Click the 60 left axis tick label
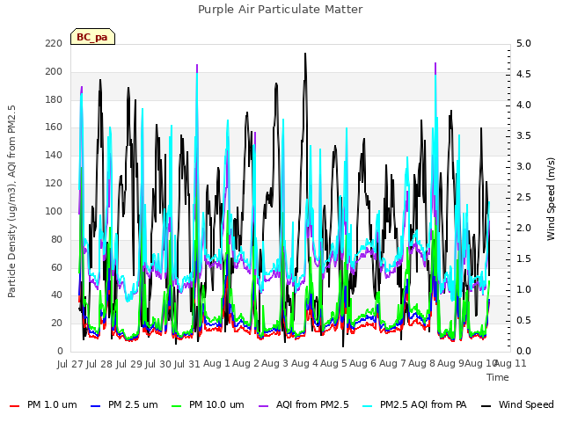The image size is (563, 422). (56, 267)
